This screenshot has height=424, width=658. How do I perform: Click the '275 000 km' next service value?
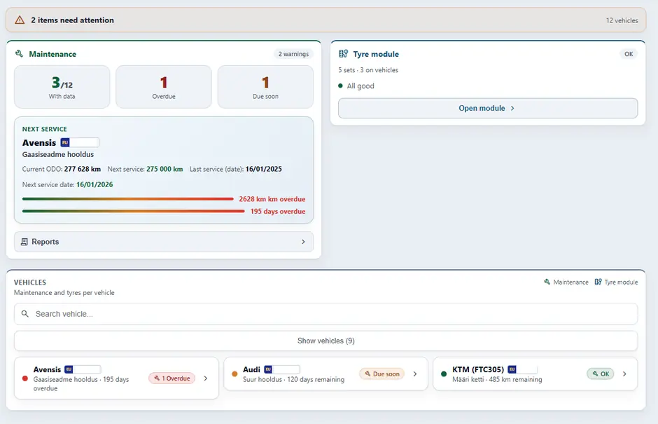coord(164,169)
